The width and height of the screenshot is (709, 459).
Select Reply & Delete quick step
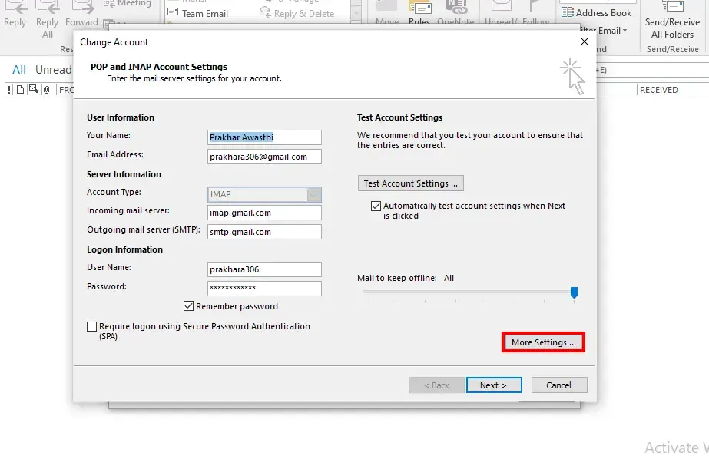297,14
